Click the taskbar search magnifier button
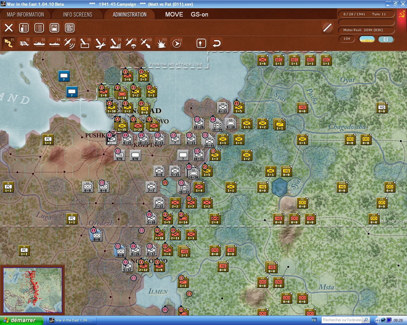Image resolution: width=407 pixels, height=325 pixels. [x=366, y=320]
